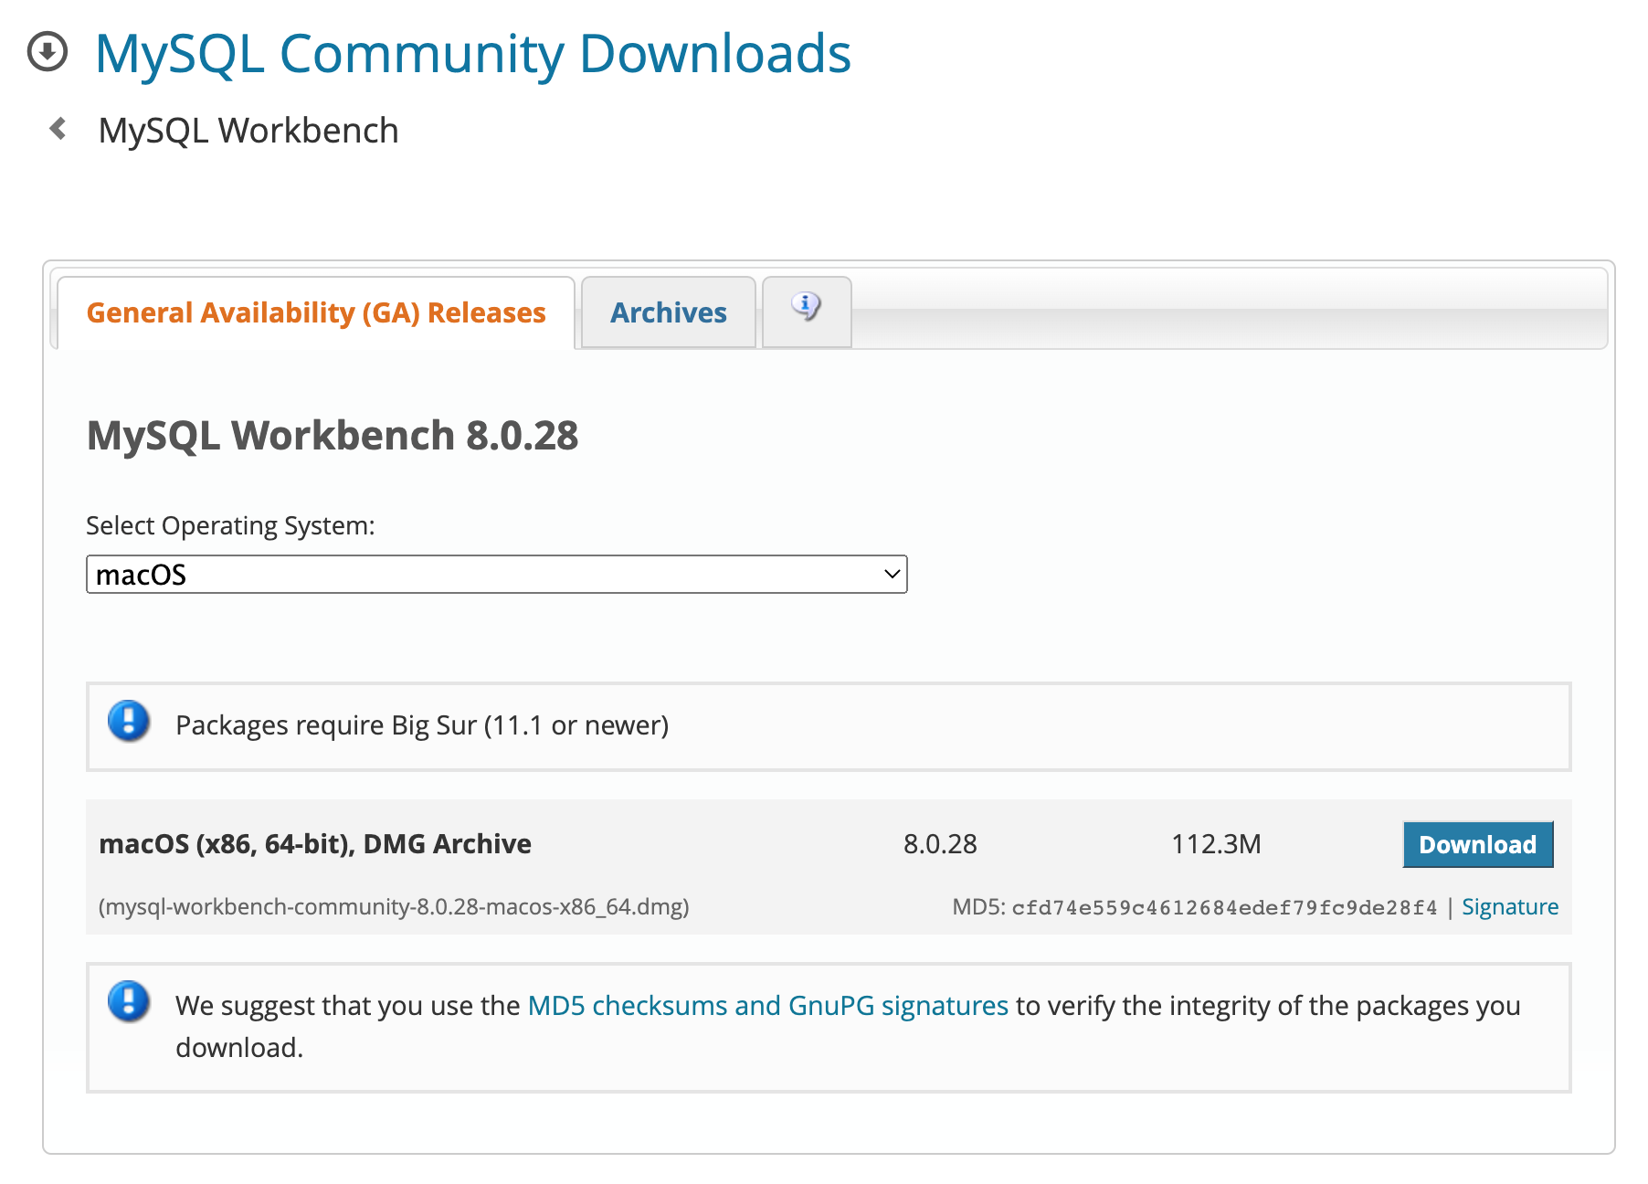Click the MySQL Workbench breadcrumb text
Screen dimensions: 1648x1184
tap(248, 131)
